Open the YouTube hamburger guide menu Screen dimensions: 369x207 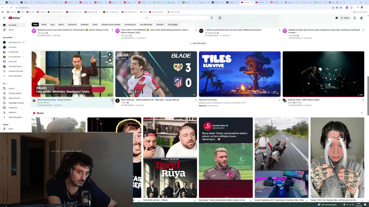click(x=4, y=18)
